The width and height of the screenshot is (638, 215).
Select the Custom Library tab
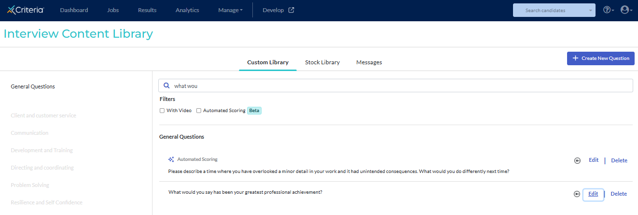(268, 62)
